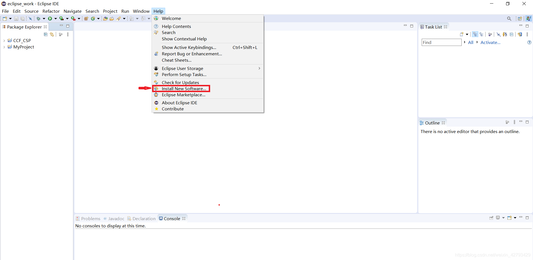Open the Refactor menu
This screenshot has height=260, width=533.
click(x=51, y=11)
